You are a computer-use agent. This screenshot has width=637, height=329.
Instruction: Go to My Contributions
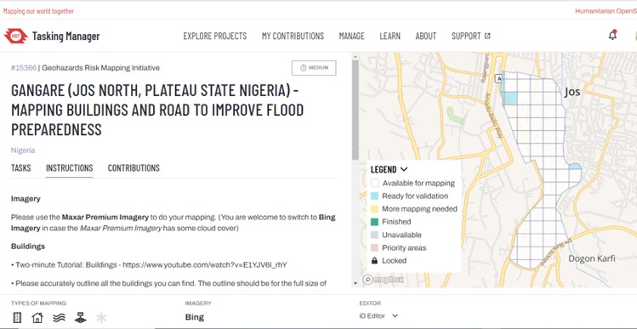pos(293,37)
